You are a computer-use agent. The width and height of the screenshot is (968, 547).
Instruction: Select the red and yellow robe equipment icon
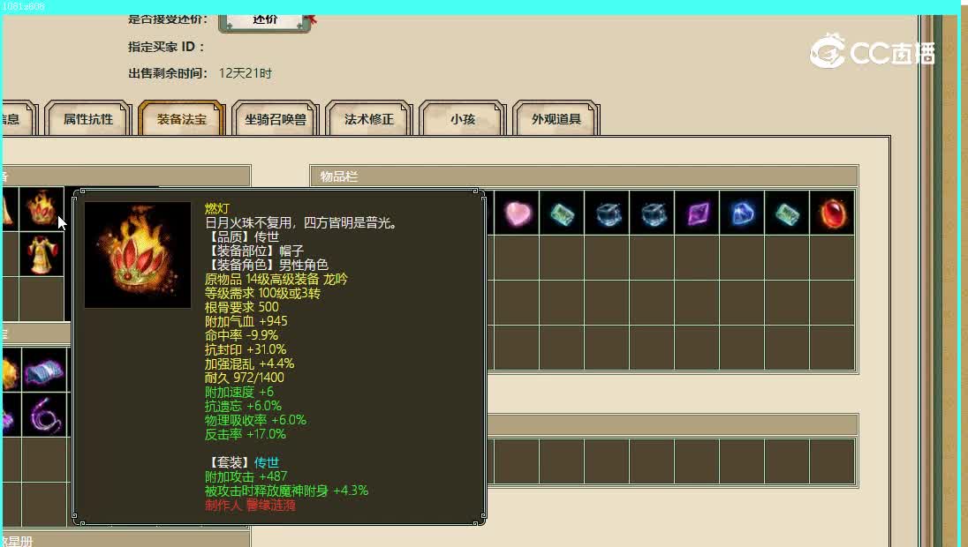42,254
